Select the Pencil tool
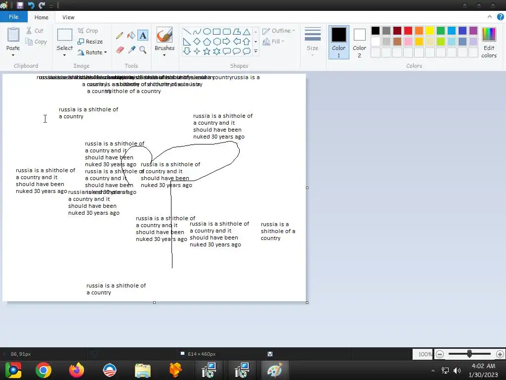This screenshot has width=506, height=380. (120, 35)
